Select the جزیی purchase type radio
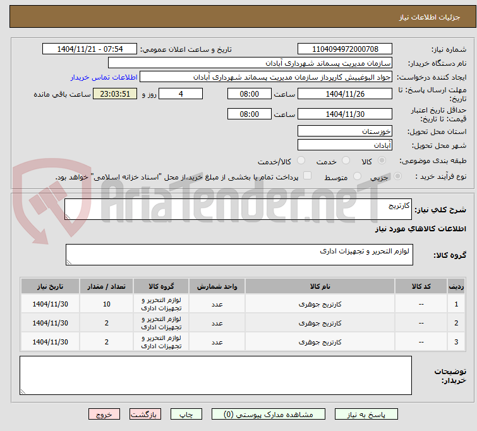 tap(397, 176)
